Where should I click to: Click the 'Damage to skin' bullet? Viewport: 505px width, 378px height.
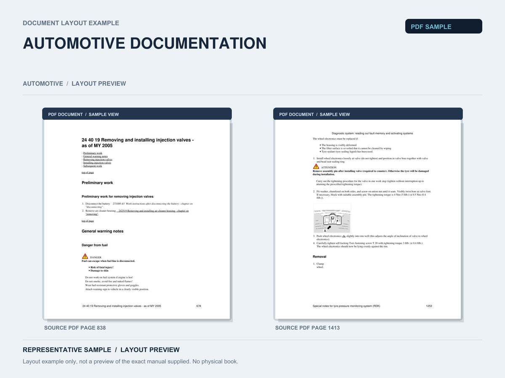(99, 270)
